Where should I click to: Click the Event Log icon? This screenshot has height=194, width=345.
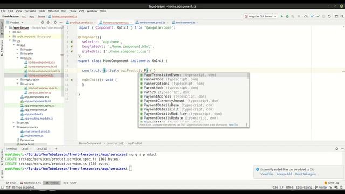(326, 183)
